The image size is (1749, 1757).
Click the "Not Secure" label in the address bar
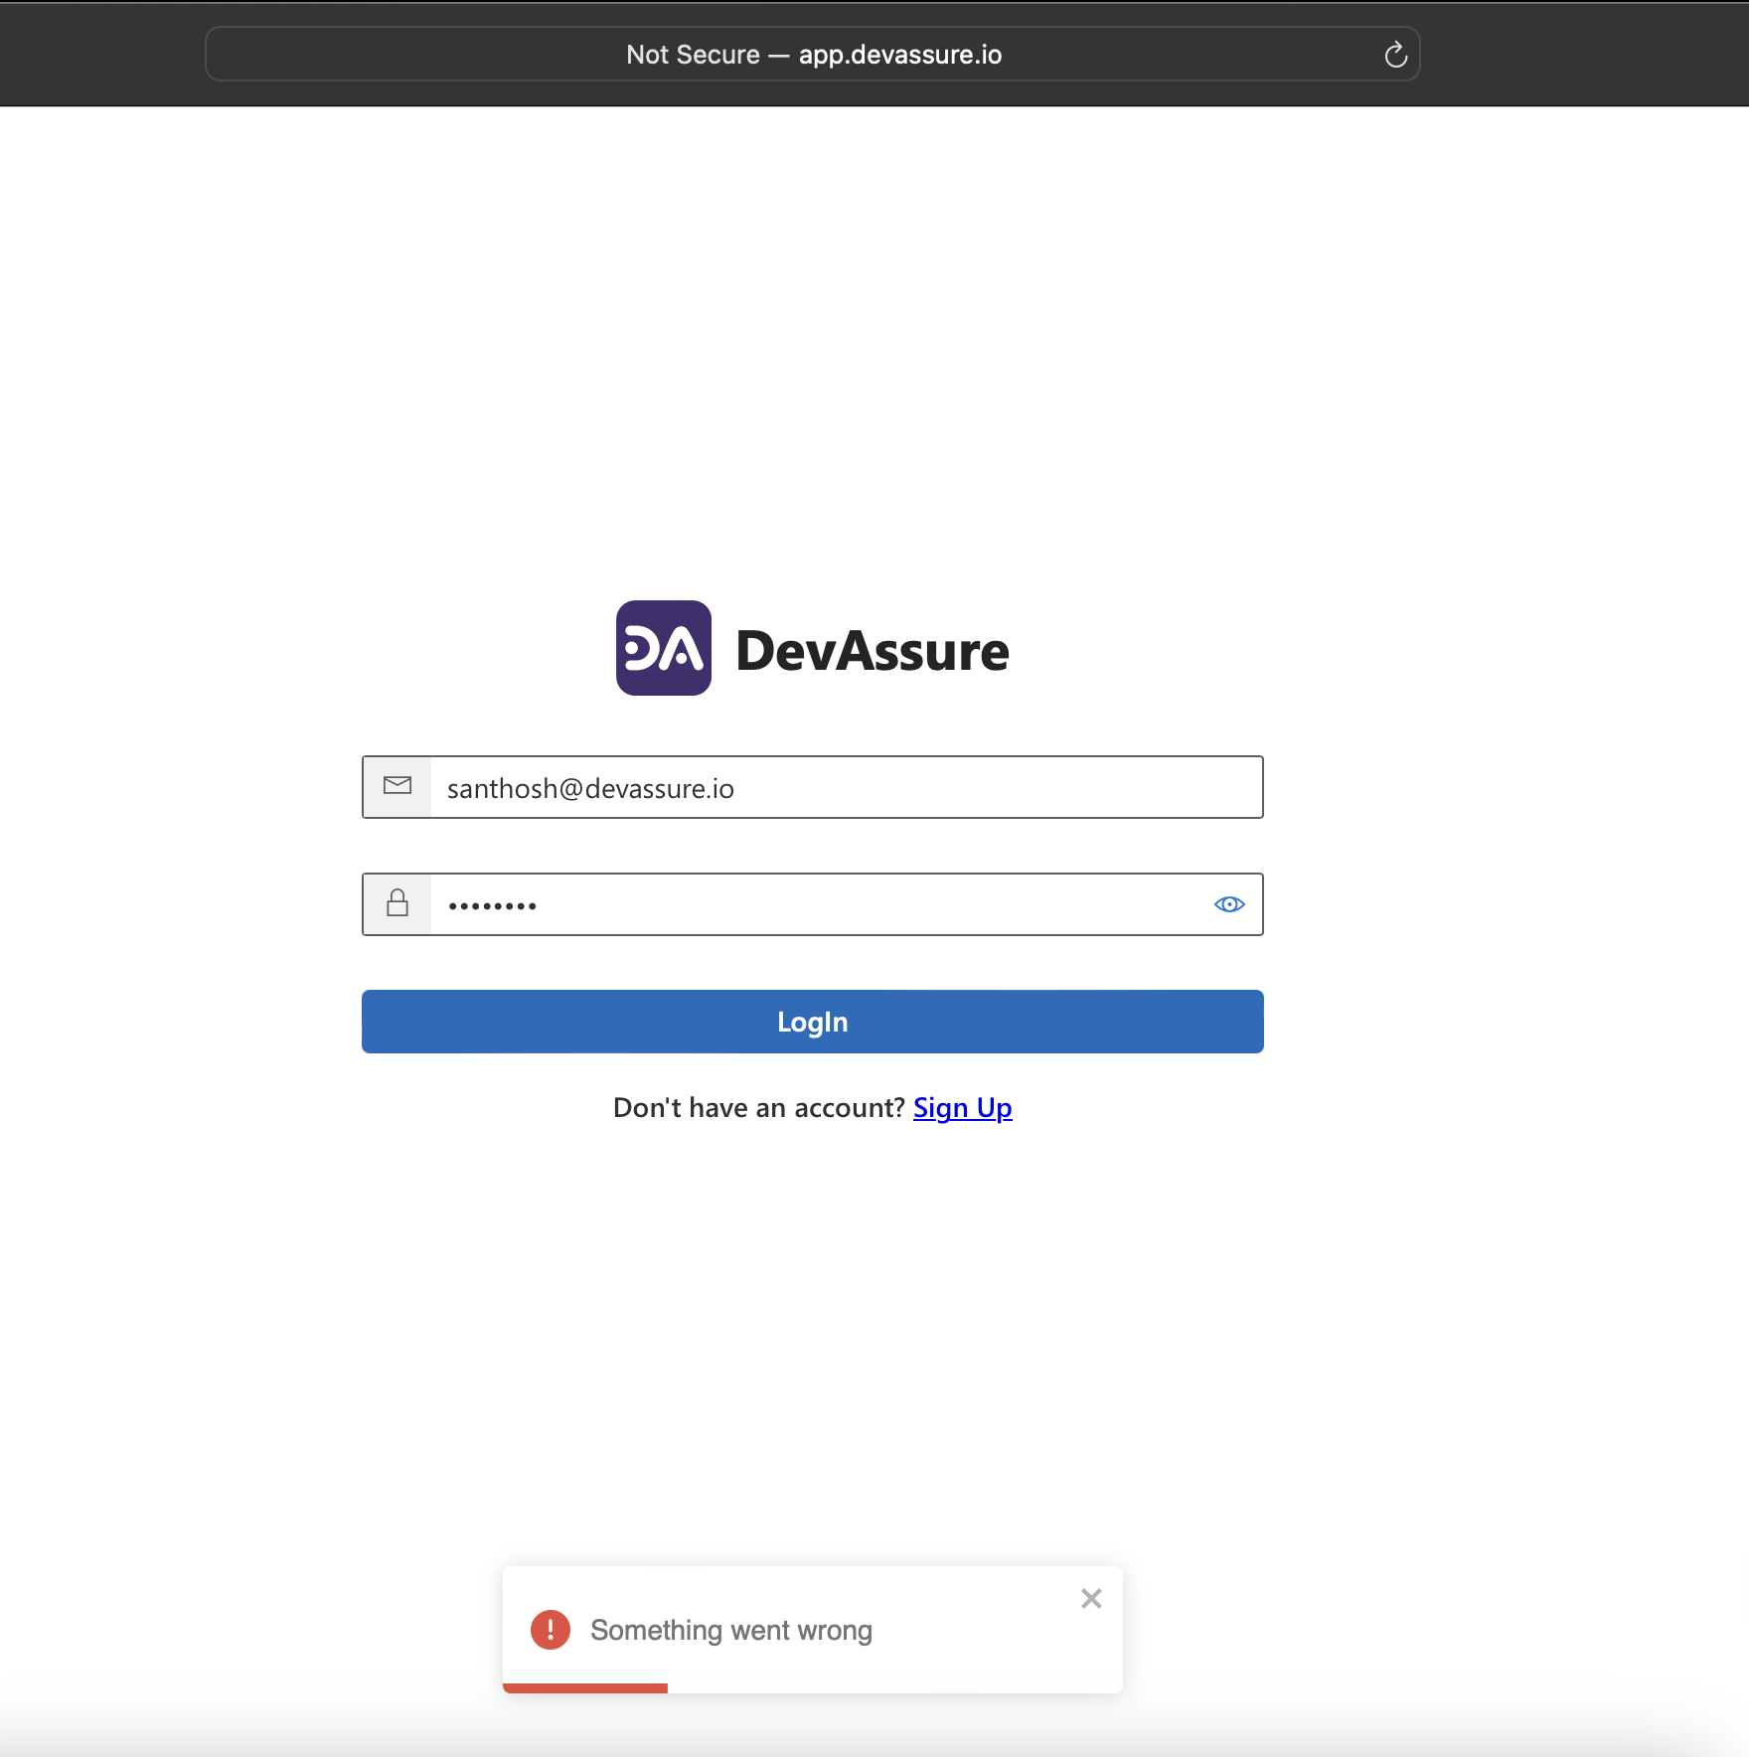(693, 55)
